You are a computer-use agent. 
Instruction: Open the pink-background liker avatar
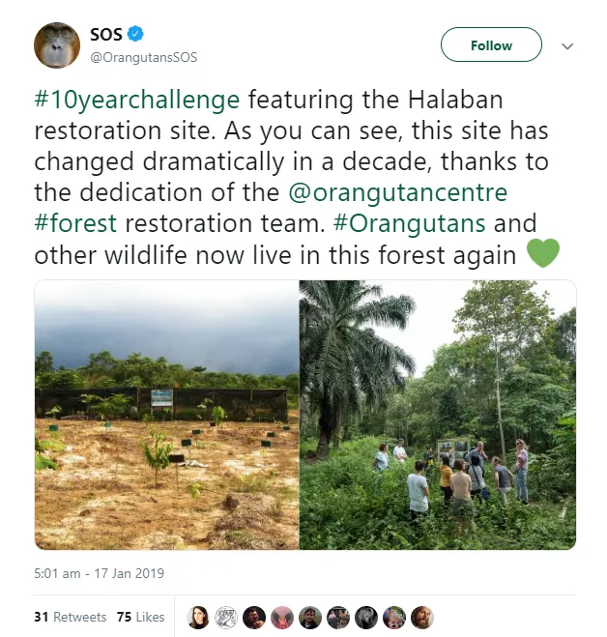tap(282, 617)
